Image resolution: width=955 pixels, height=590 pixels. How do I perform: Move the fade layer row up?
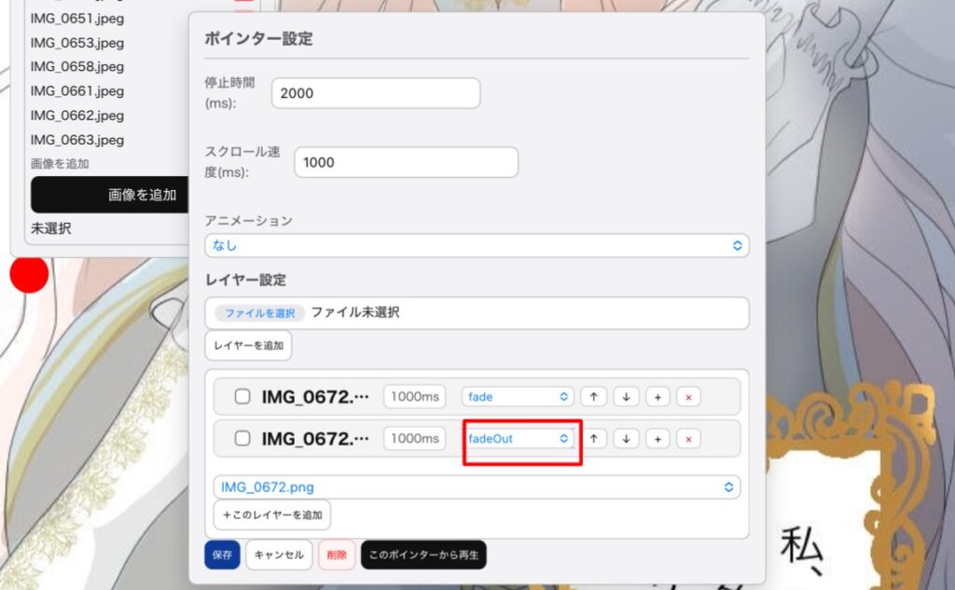coord(594,397)
